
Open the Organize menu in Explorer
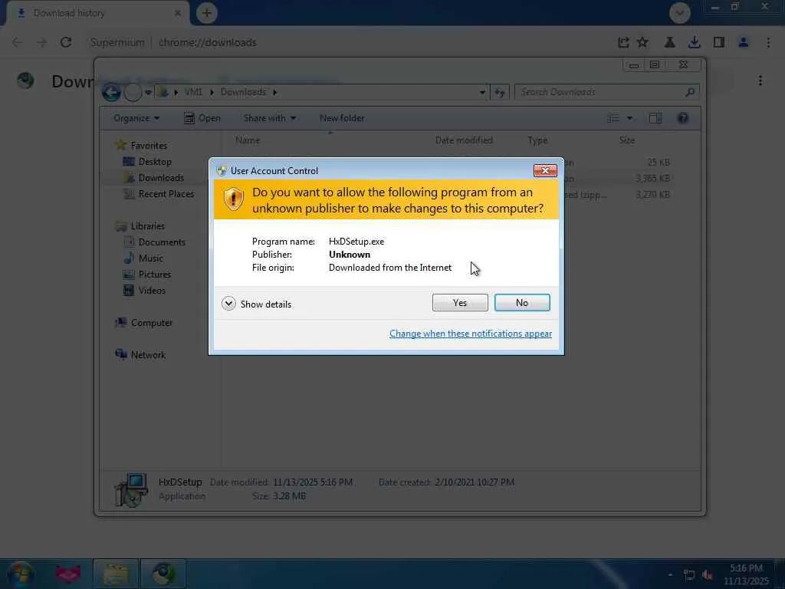click(x=136, y=118)
